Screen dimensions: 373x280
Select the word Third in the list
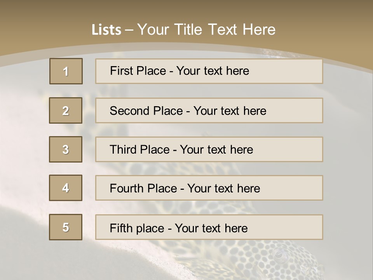(x=123, y=149)
